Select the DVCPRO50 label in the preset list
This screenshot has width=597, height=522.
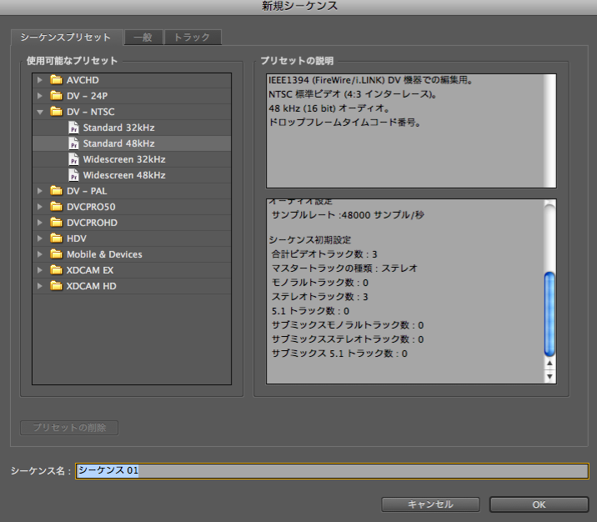pos(91,207)
